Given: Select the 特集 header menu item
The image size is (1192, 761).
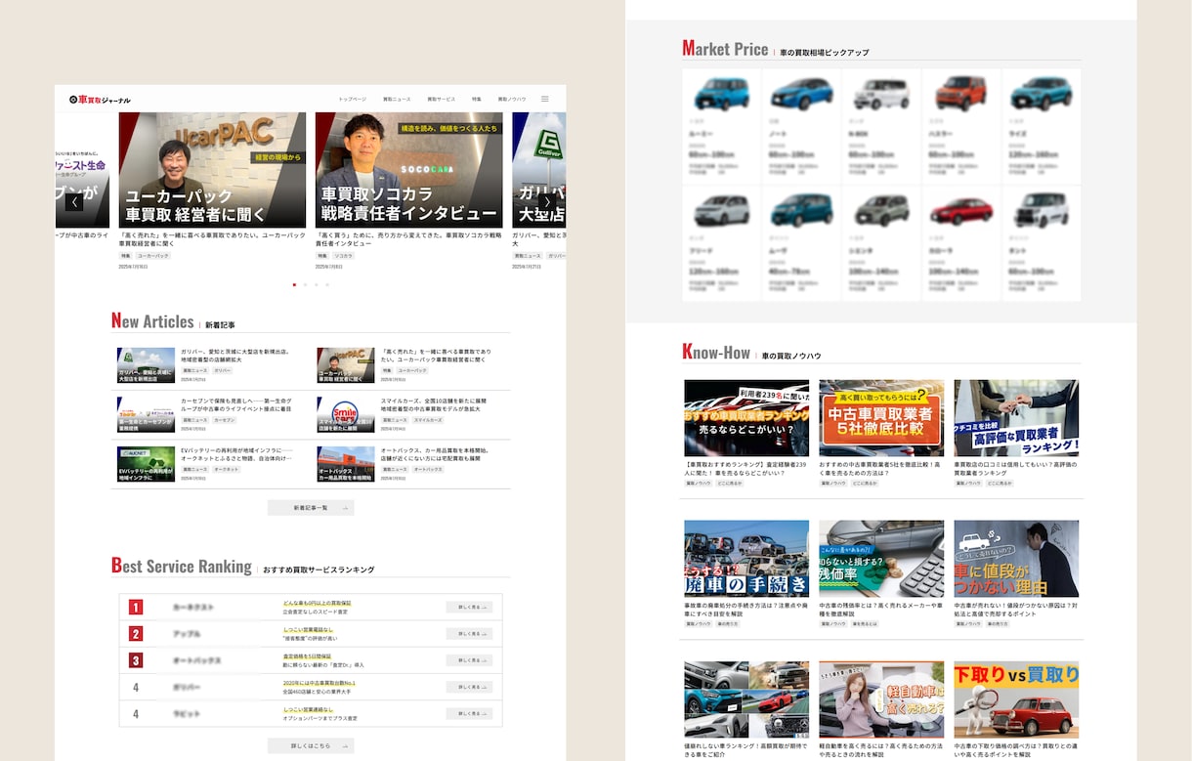Looking at the screenshot, I should point(477,100).
